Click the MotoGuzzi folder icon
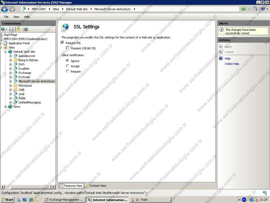 click(x=15, y=85)
